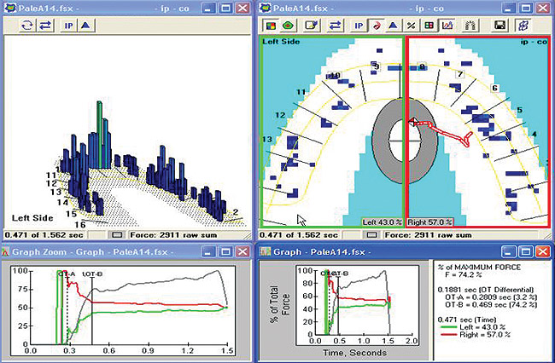Click the four-color grid icon in the arch toolbar
Viewport: 555px width, 363px height.
coord(429,25)
